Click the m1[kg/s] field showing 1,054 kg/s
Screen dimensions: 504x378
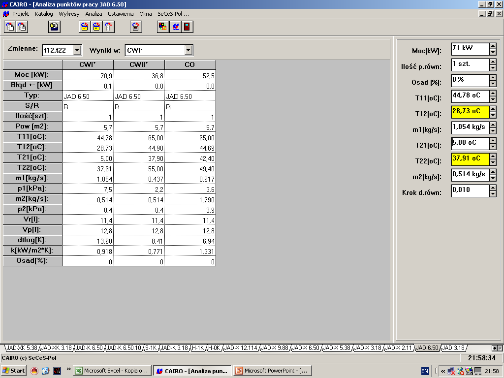(x=470, y=128)
